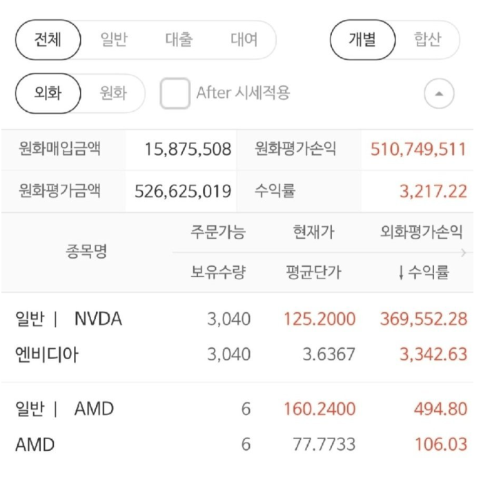Click NVDA profit 369,552.28
This screenshot has width=481, height=495.
424,319
